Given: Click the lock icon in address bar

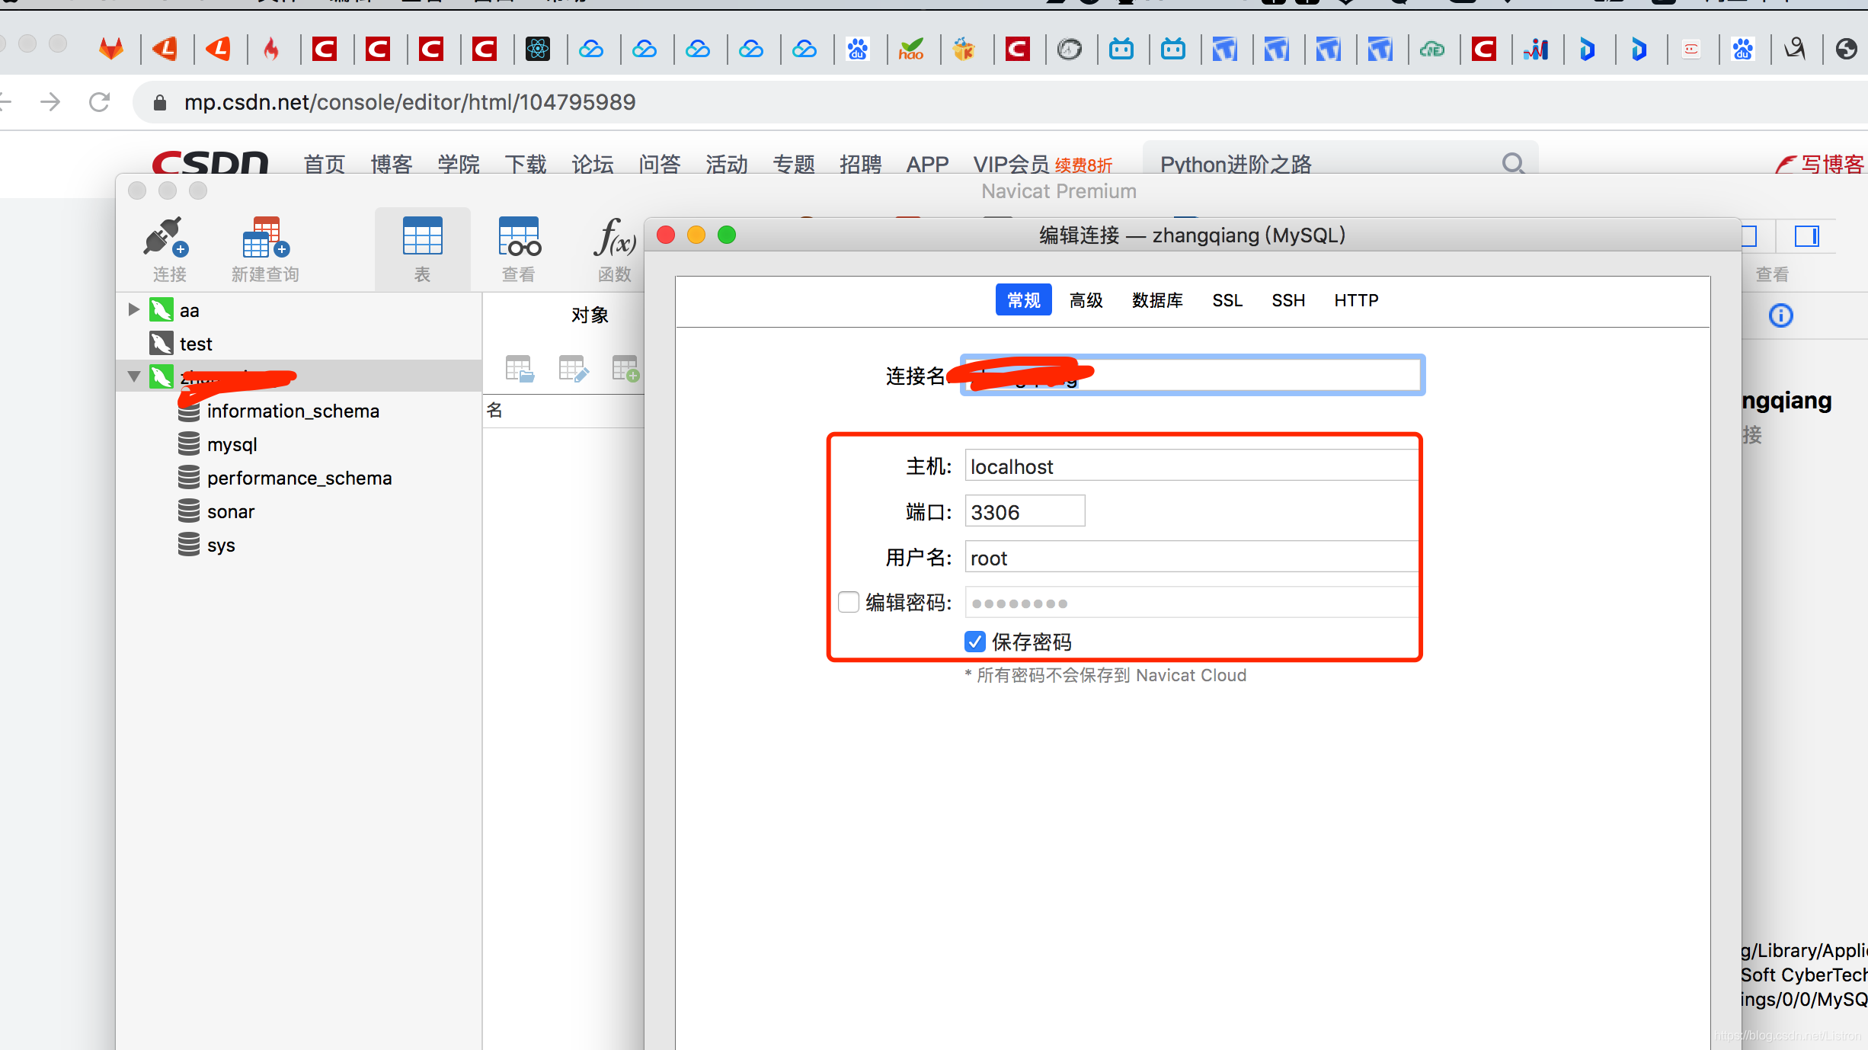Looking at the screenshot, I should pyautogui.click(x=160, y=102).
